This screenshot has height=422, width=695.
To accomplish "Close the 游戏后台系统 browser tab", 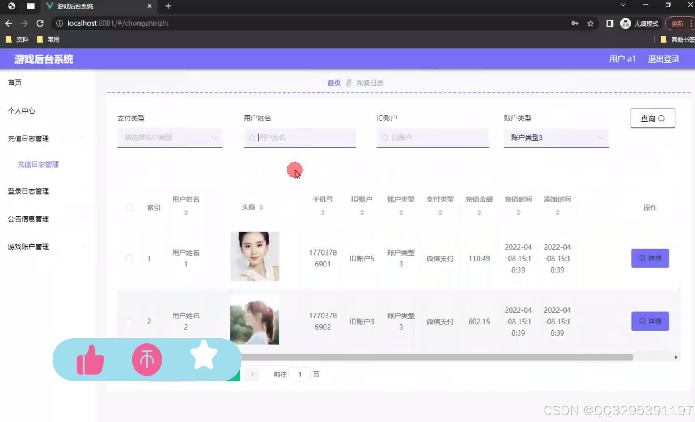I will point(149,6).
